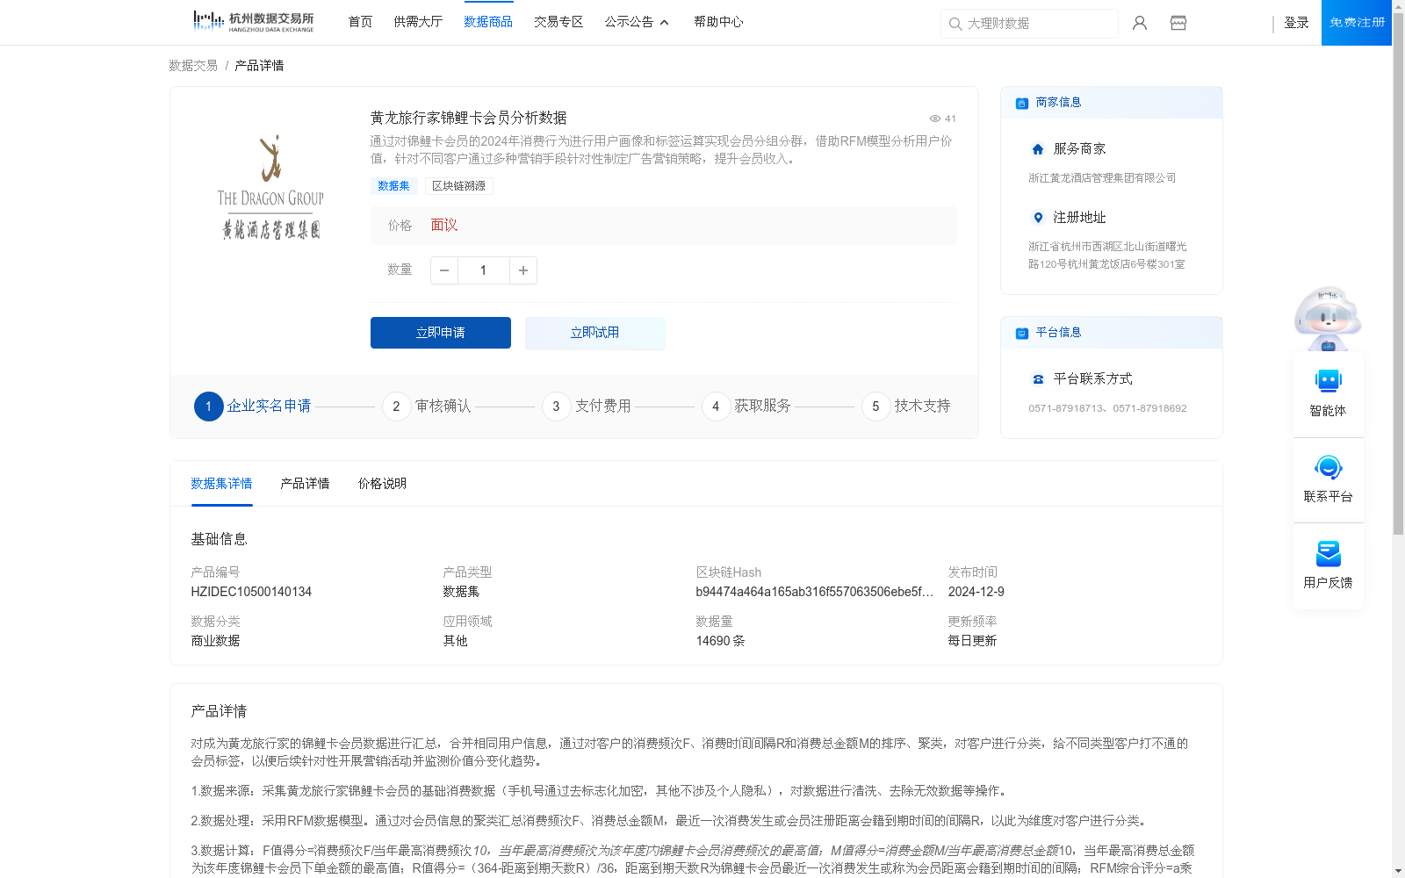Click the 服务商家 house icon
Image resolution: width=1405 pixels, height=878 pixels.
[1038, 149]
